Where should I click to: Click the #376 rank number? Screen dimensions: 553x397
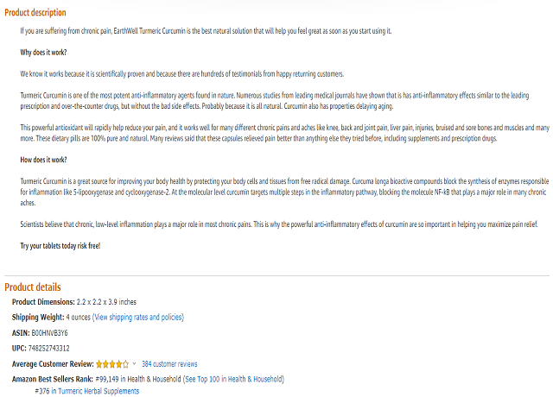43,391
